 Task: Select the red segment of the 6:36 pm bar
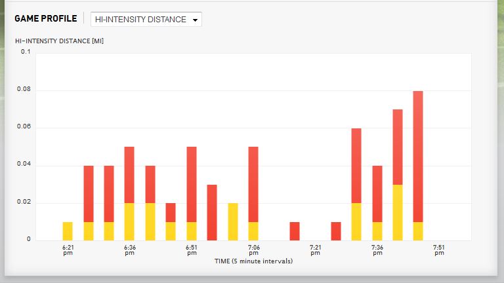[129, 174]
